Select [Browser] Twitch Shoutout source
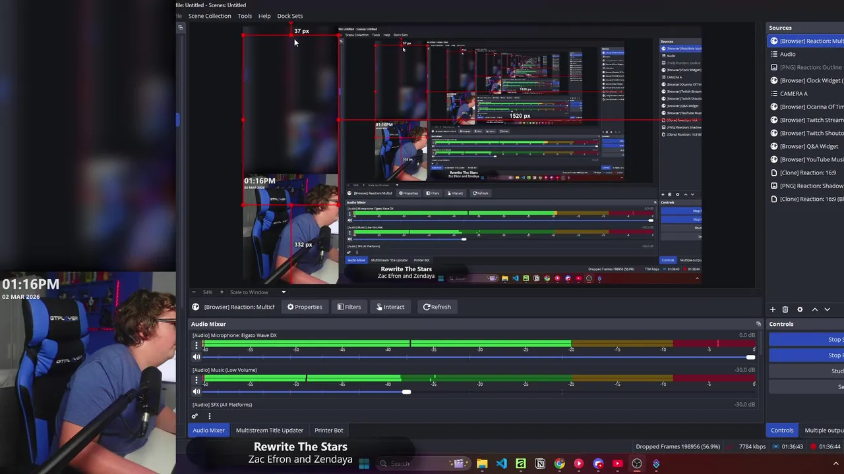 [806, 133]
